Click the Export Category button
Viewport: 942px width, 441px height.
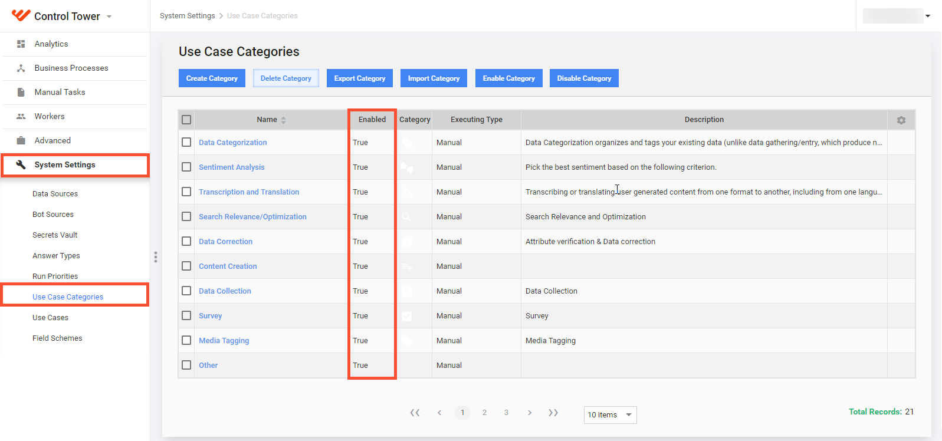coord(360,78)
